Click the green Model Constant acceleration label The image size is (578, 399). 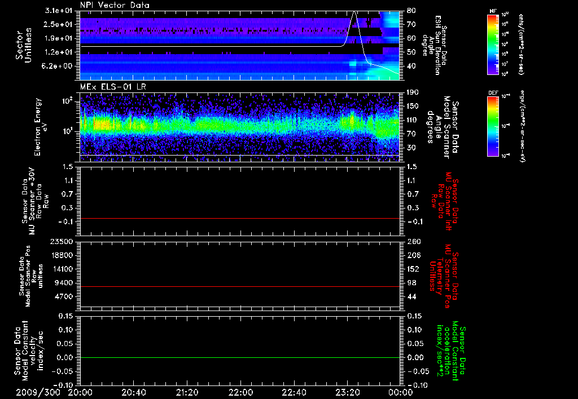coord(451,352)
